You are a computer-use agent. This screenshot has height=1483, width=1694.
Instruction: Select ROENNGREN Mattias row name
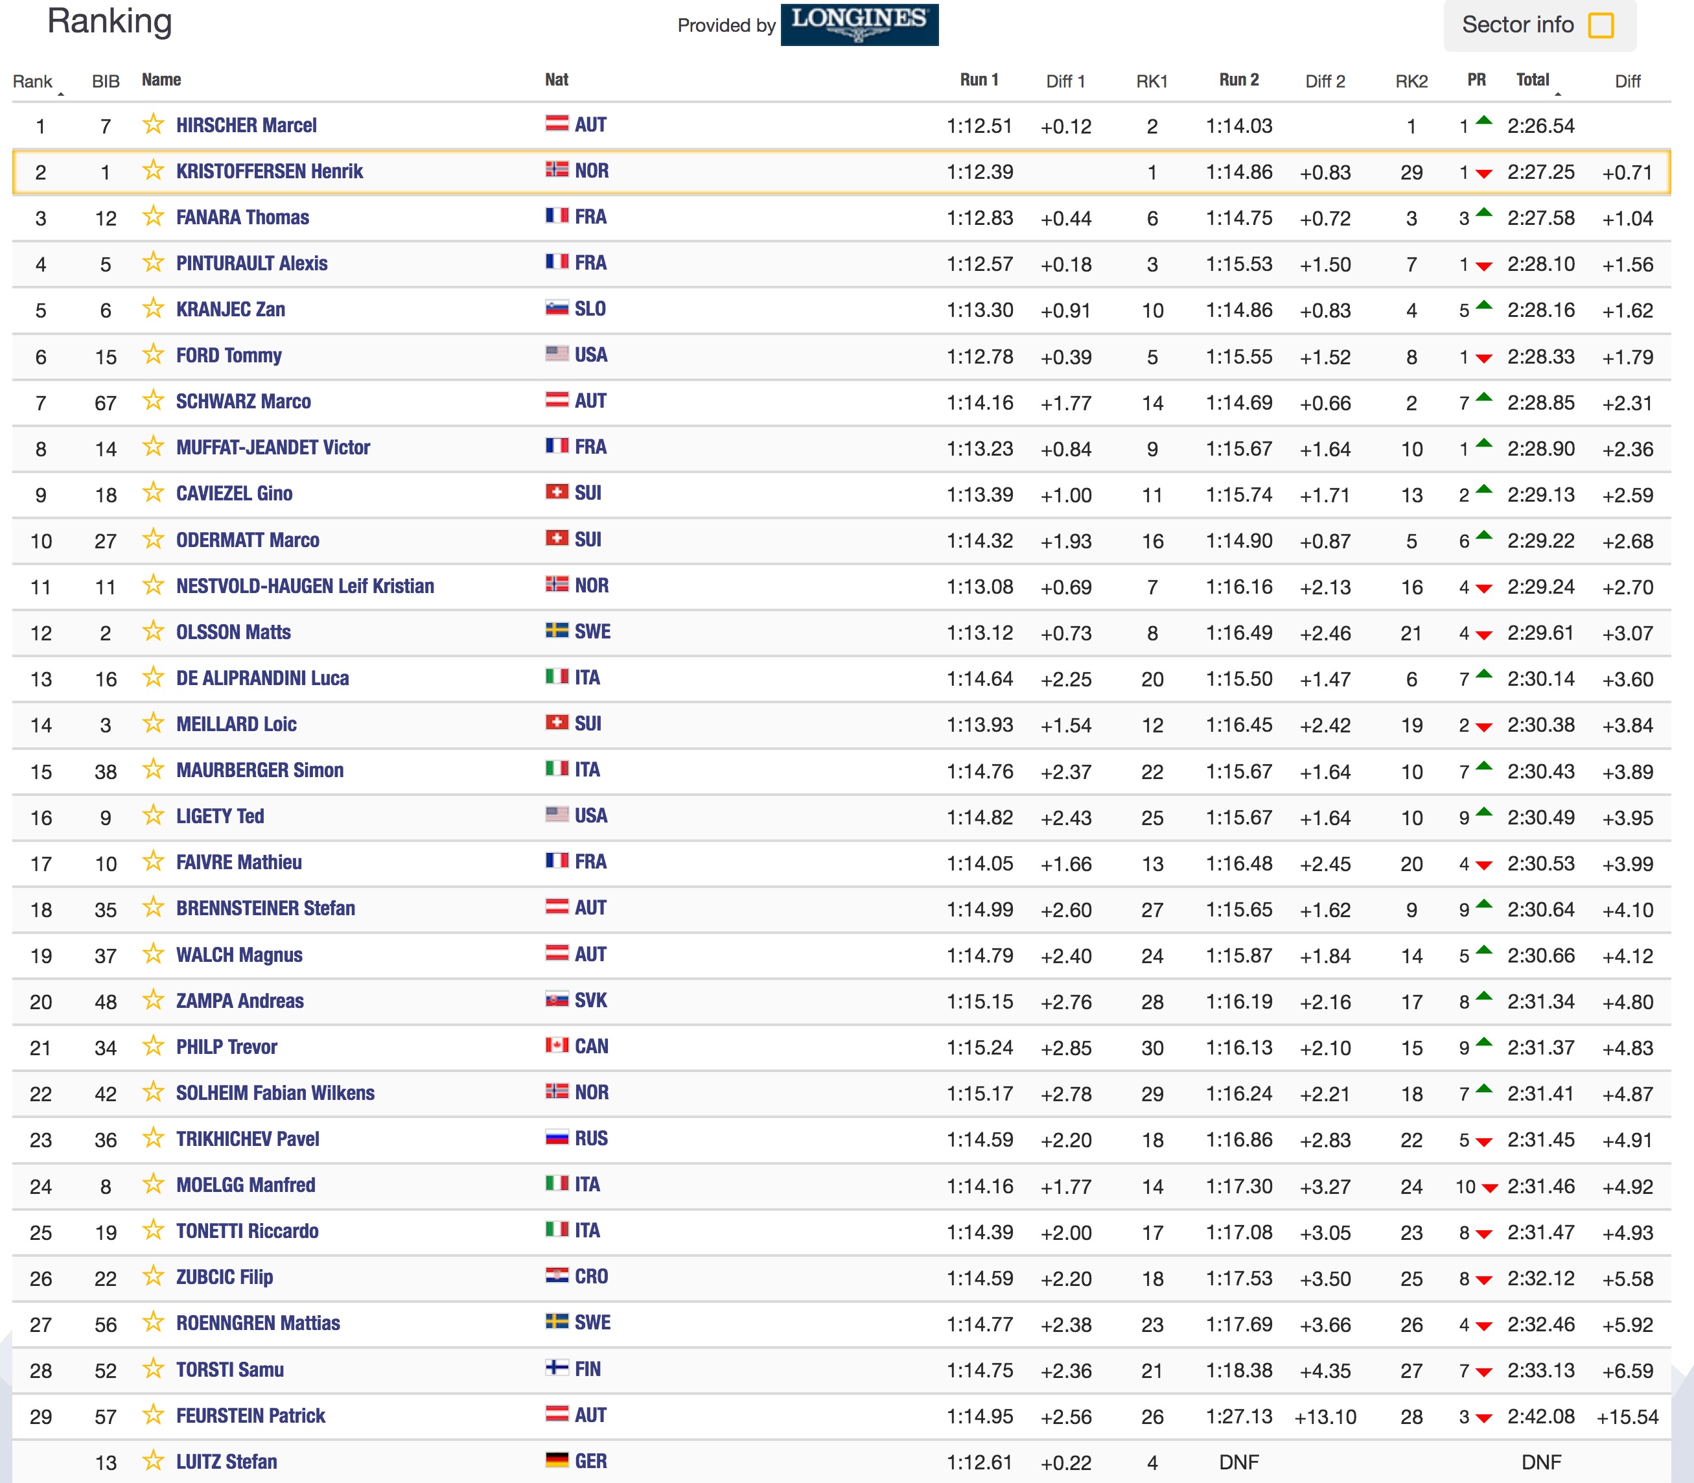[257, 1324]
